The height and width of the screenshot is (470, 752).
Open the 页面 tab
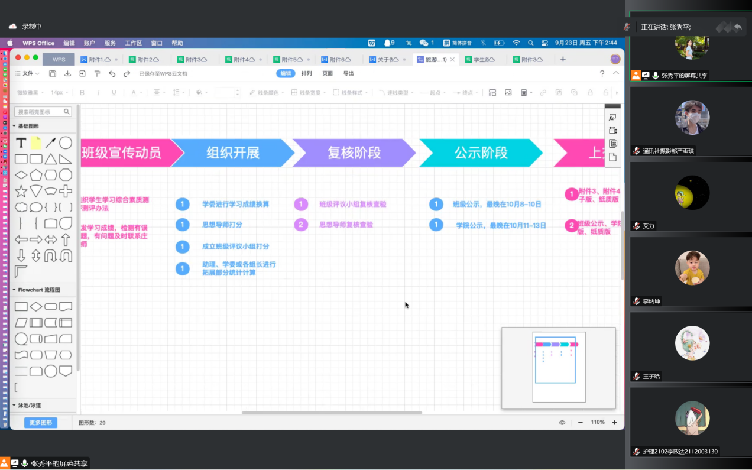click(328, 74)
